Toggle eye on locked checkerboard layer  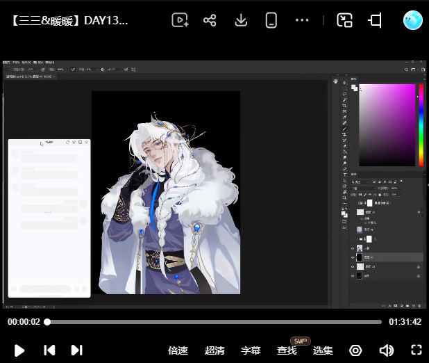[353, 266]
